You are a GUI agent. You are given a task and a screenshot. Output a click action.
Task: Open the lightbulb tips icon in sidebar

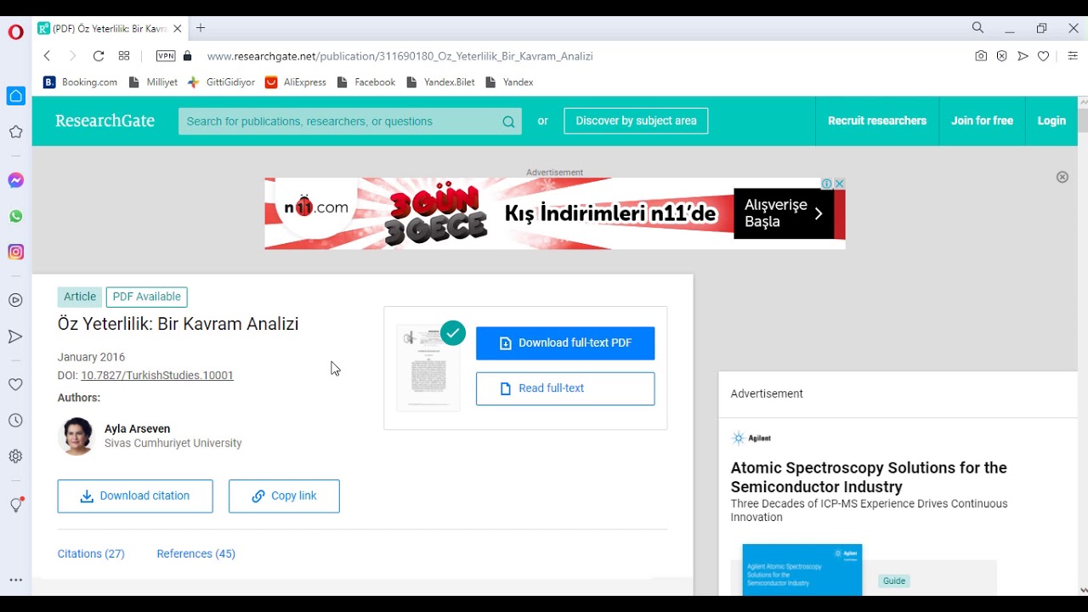click(x=16, y=505)
